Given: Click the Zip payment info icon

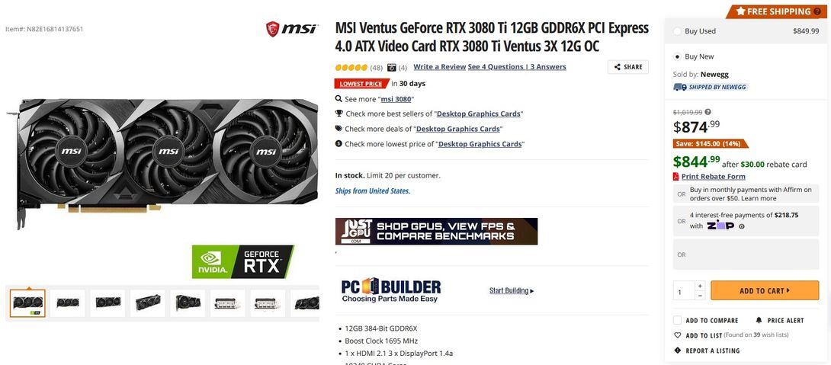Looking at the screenshot, I should [742, 226].
